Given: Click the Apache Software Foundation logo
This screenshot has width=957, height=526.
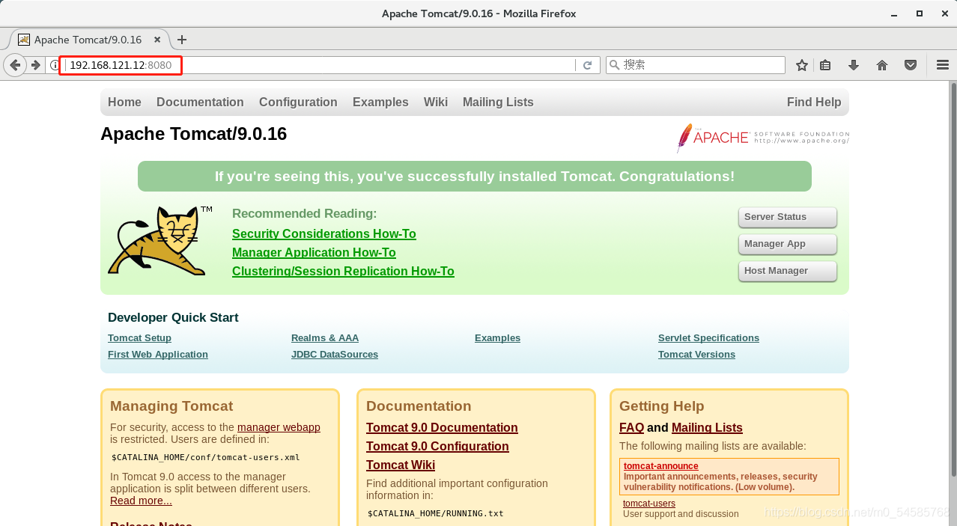Looking at the screenshot, I should (x=763, y=138).
